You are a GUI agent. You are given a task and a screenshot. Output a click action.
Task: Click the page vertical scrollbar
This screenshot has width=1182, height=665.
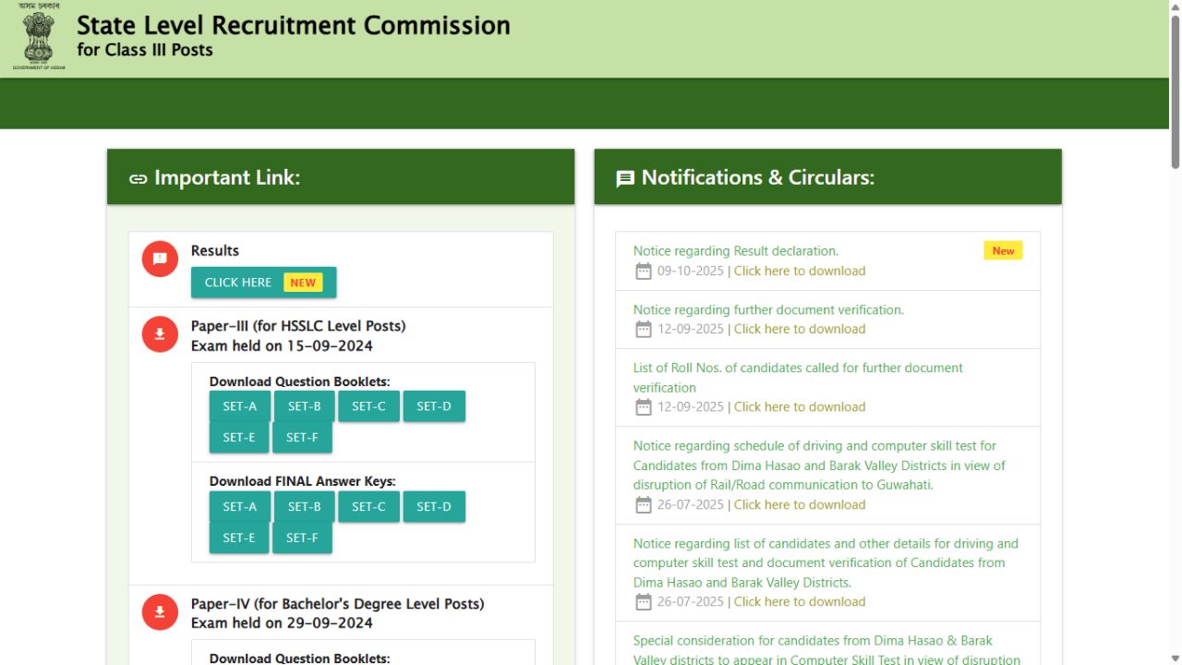click(1175, 92)
